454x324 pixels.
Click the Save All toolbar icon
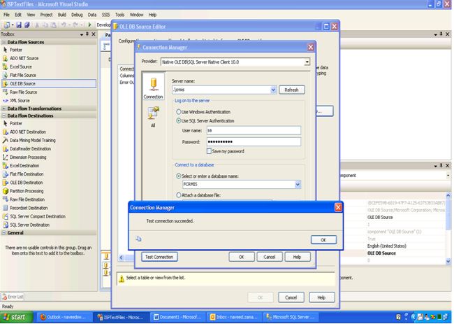pyautogui.click(x=27, y=25)
